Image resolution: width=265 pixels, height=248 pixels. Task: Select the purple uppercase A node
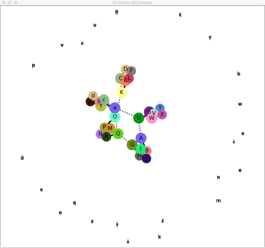[x=141, y=138]
